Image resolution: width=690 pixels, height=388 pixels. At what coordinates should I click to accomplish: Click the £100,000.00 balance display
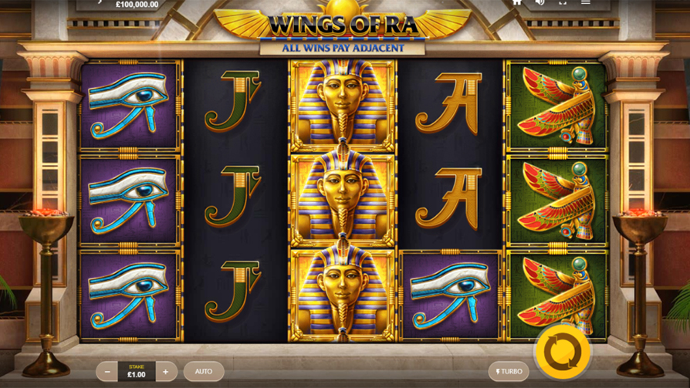coord(137,5)
